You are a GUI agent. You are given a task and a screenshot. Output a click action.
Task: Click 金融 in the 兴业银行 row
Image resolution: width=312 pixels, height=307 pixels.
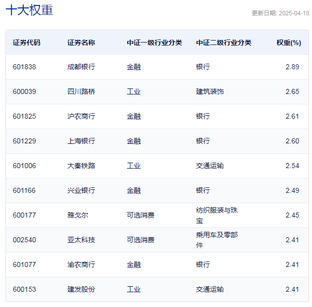tap(134, 190)
